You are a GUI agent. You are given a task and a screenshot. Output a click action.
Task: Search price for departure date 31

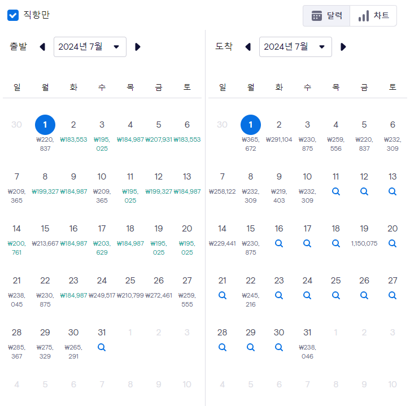(102, 347)
